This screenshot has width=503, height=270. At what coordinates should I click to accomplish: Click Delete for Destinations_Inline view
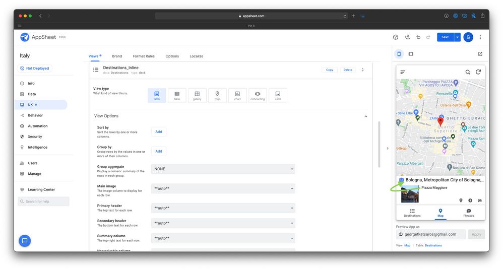point(348,70)
